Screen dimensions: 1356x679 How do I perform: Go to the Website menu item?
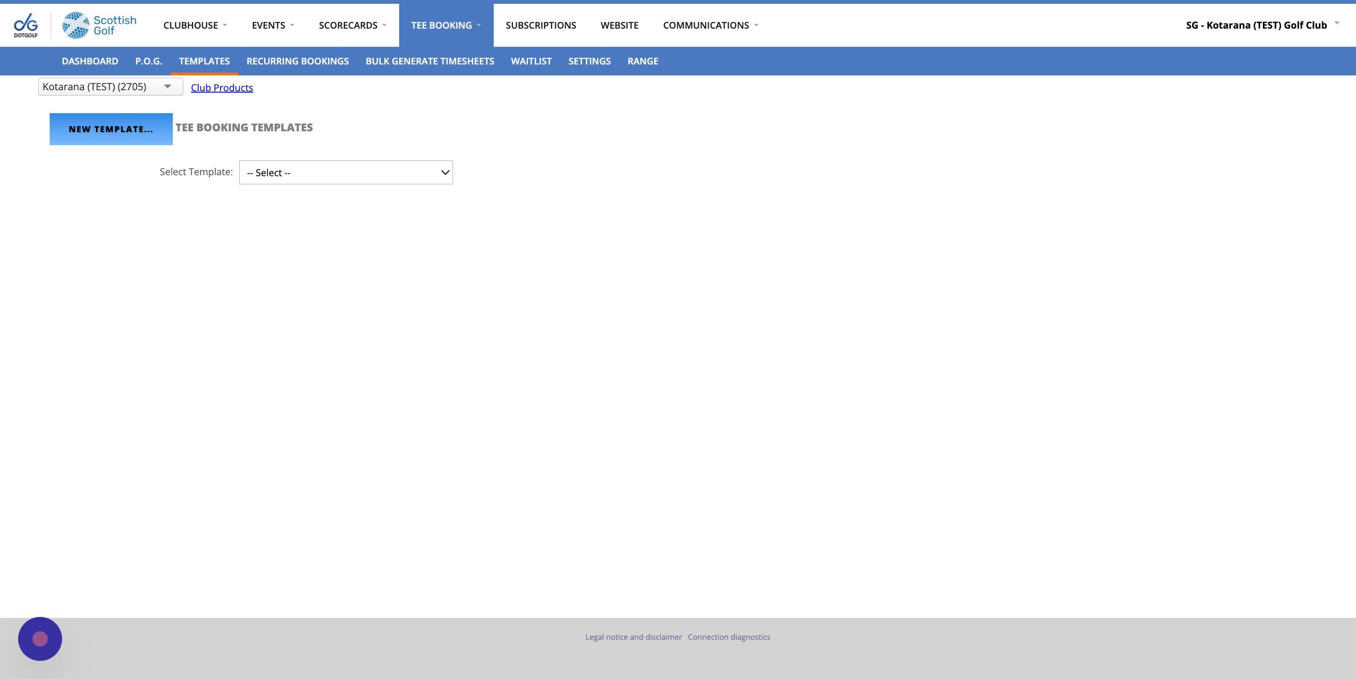pos(619,25)
